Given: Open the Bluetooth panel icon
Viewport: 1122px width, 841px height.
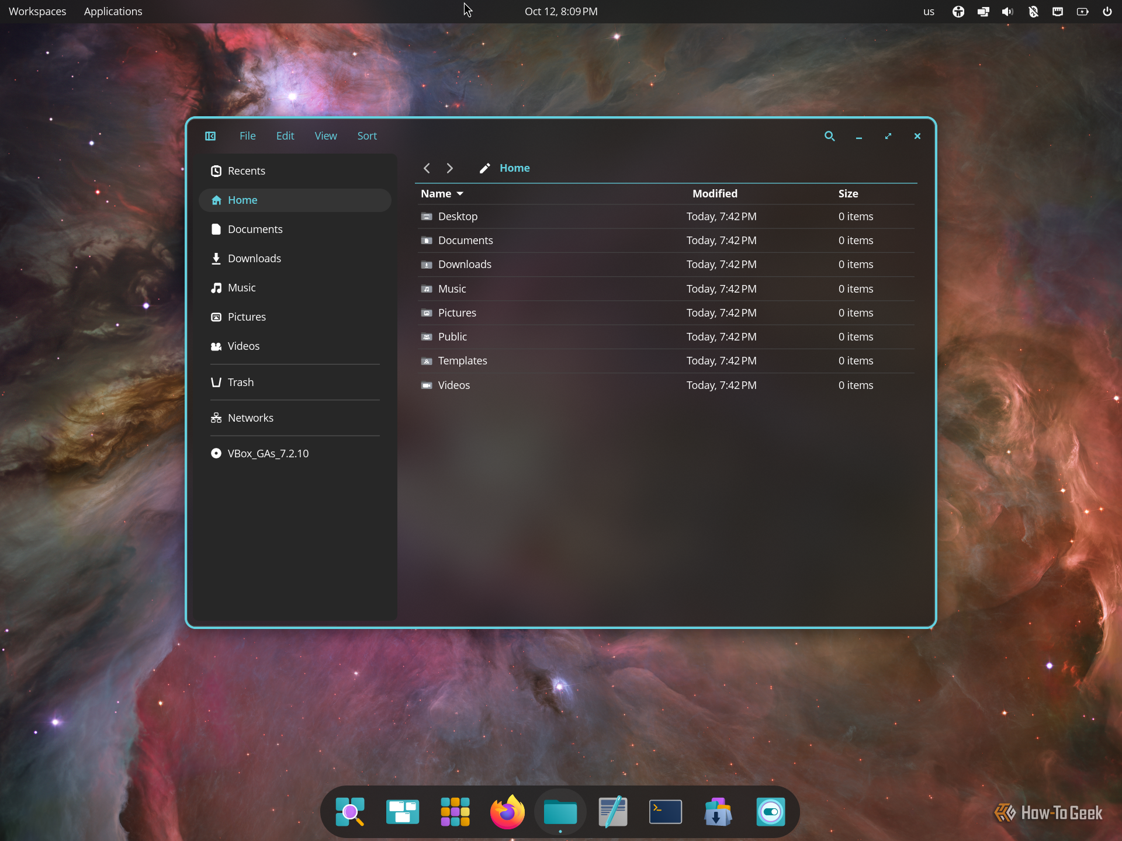Looking at the screenshot, I should 1033,12.
